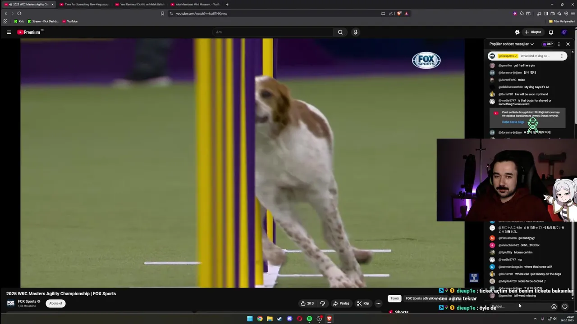Open Brave Wallet icon
The width and height of the screenshot is (577, 324).
click(553, 13)
